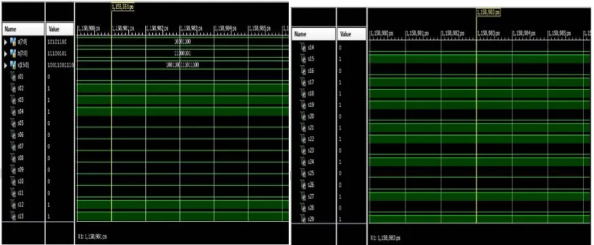Click the X1: 1,158,981 ps readout

click(x=91, y=237)
